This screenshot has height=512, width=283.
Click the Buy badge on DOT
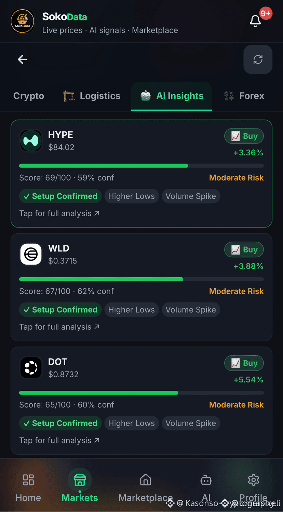click(244, 363)
